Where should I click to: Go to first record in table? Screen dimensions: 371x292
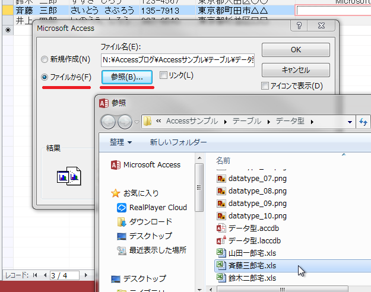click(x=35, y=275)
